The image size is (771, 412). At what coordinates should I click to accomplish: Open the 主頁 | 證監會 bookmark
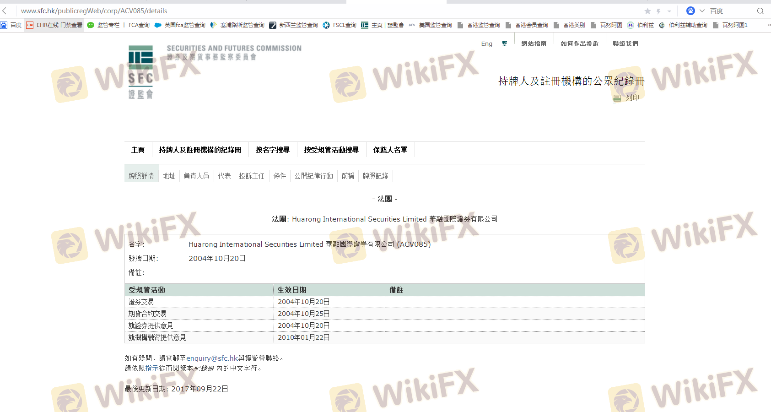pyautogui.click(x=383, y=25)
